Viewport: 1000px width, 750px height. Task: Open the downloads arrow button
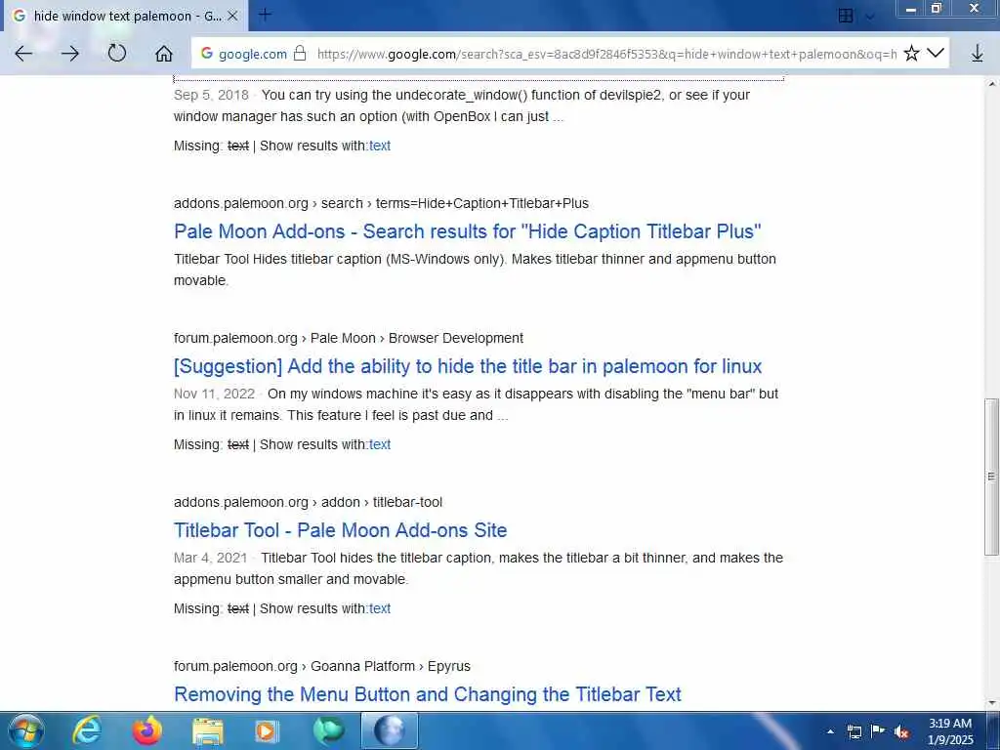click(x=977, y=54)
